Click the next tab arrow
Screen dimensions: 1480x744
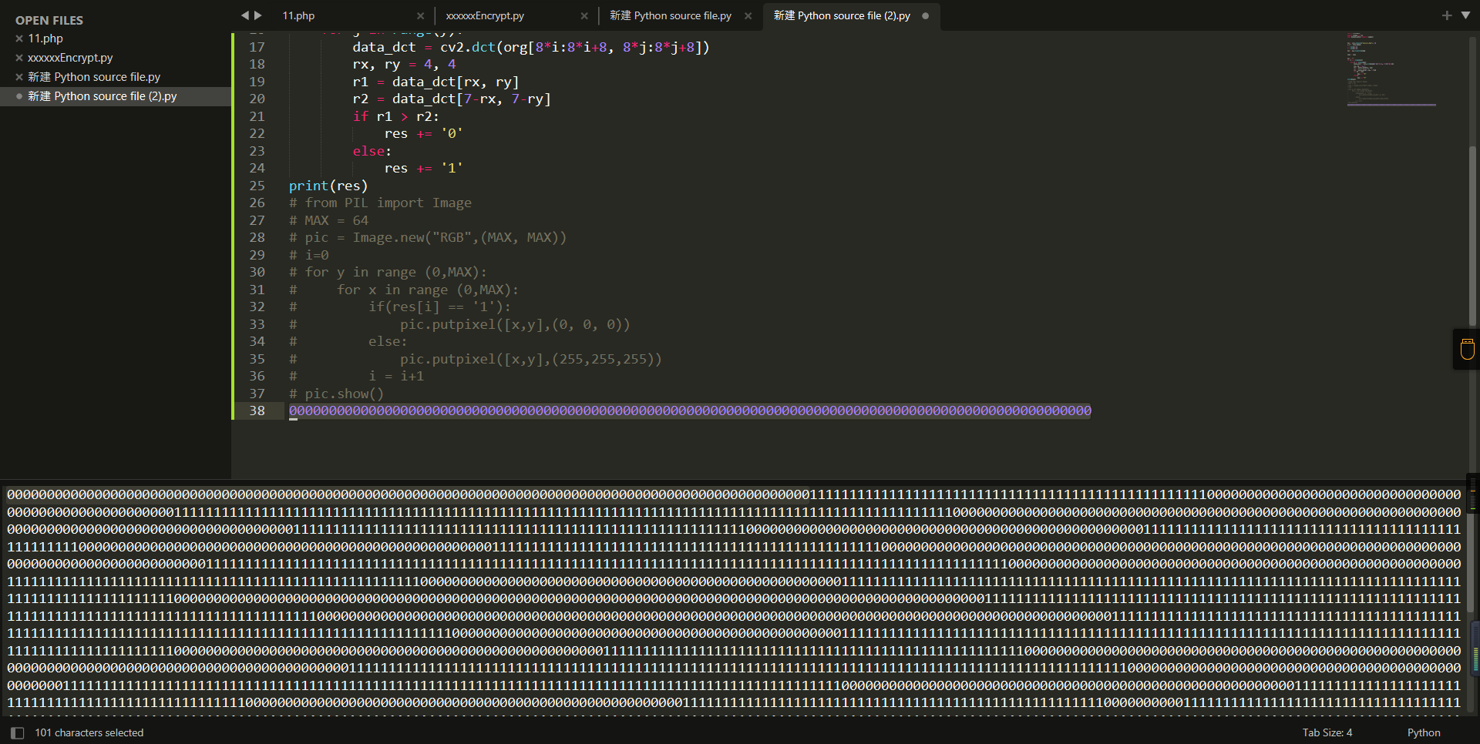pos(258,15)
